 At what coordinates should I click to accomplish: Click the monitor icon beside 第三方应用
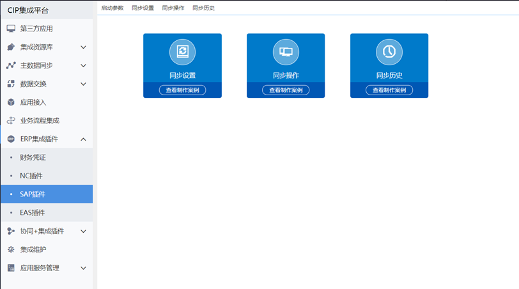click(11, 29)
